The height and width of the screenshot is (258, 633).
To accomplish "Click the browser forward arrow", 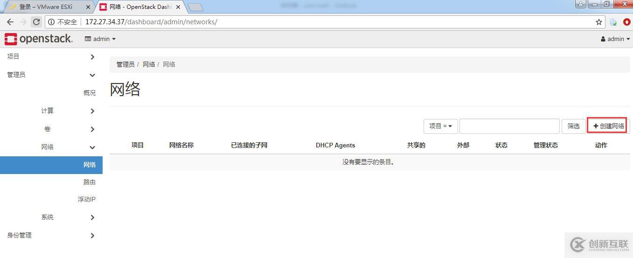I will (x=23, y=22).
